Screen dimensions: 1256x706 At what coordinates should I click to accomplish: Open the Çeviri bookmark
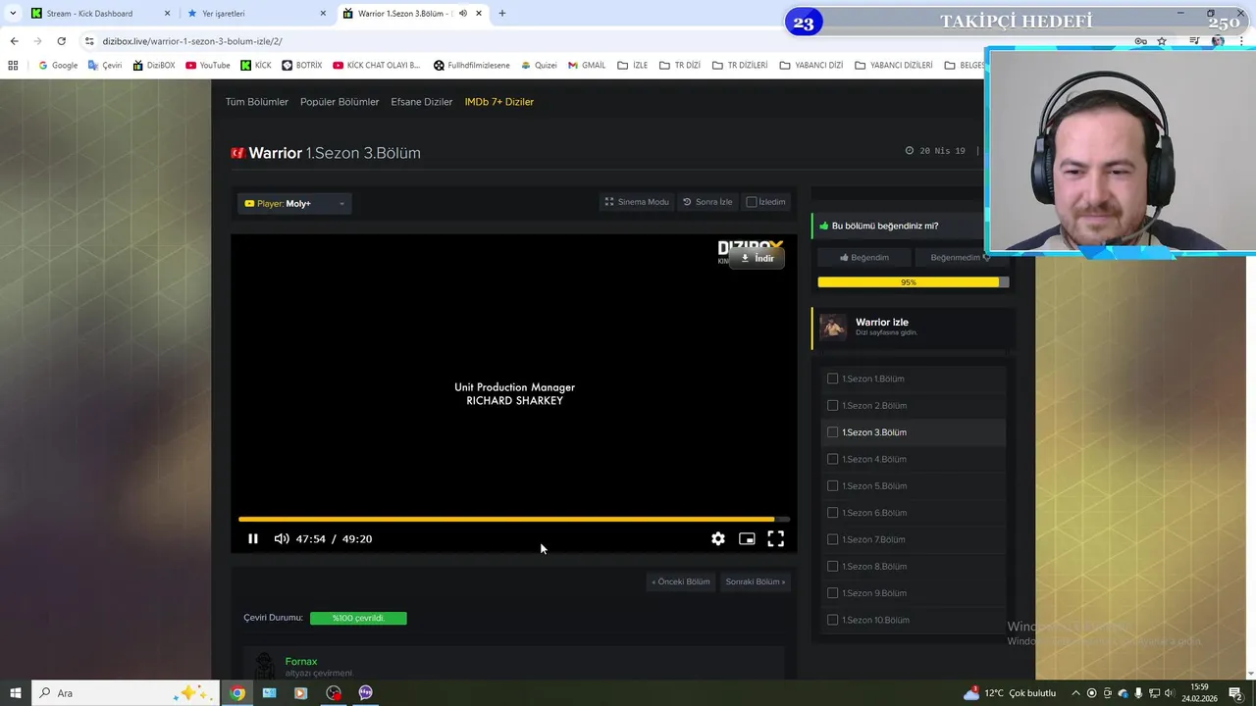point(104,66)
